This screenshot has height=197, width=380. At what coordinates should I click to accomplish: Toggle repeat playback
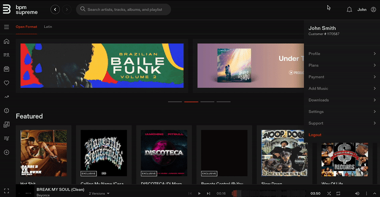pos(338,193)
